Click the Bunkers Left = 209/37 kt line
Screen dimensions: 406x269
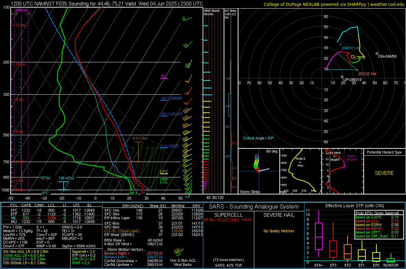[x=133, y=257]
